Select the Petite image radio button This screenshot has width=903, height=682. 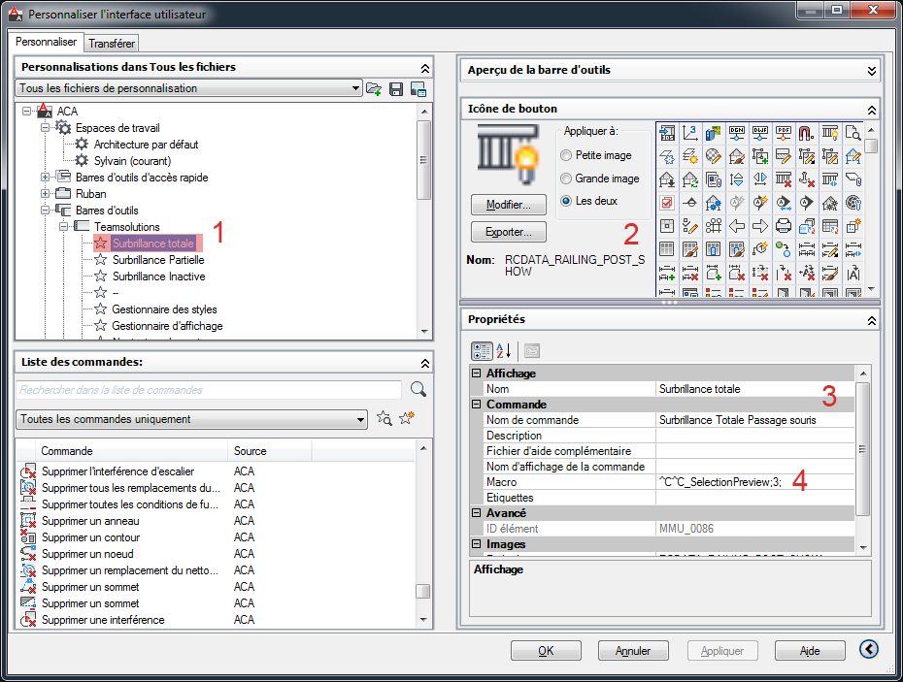(x=566, y=155)
